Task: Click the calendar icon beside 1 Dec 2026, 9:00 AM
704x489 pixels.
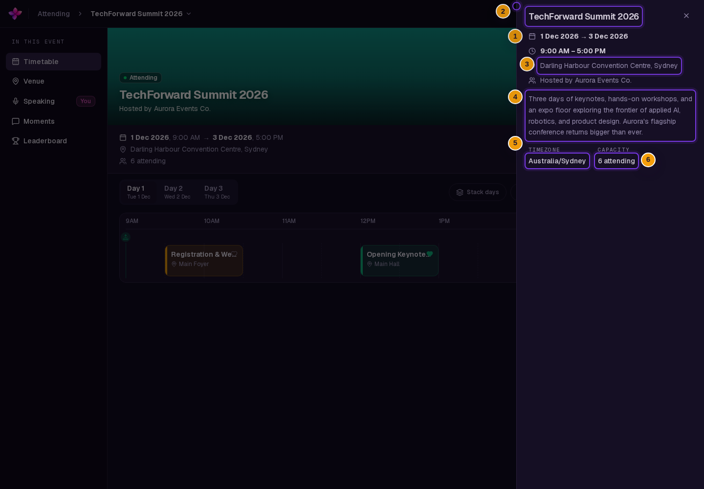Action: click(123, 137)
